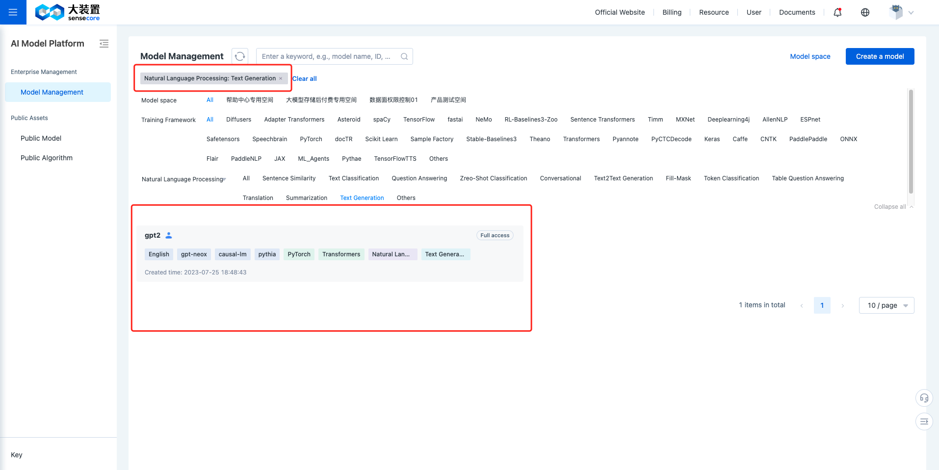Remove the Text Generation filter tag
The width and height of the screenshot is (939, 470).
[281, 78]
